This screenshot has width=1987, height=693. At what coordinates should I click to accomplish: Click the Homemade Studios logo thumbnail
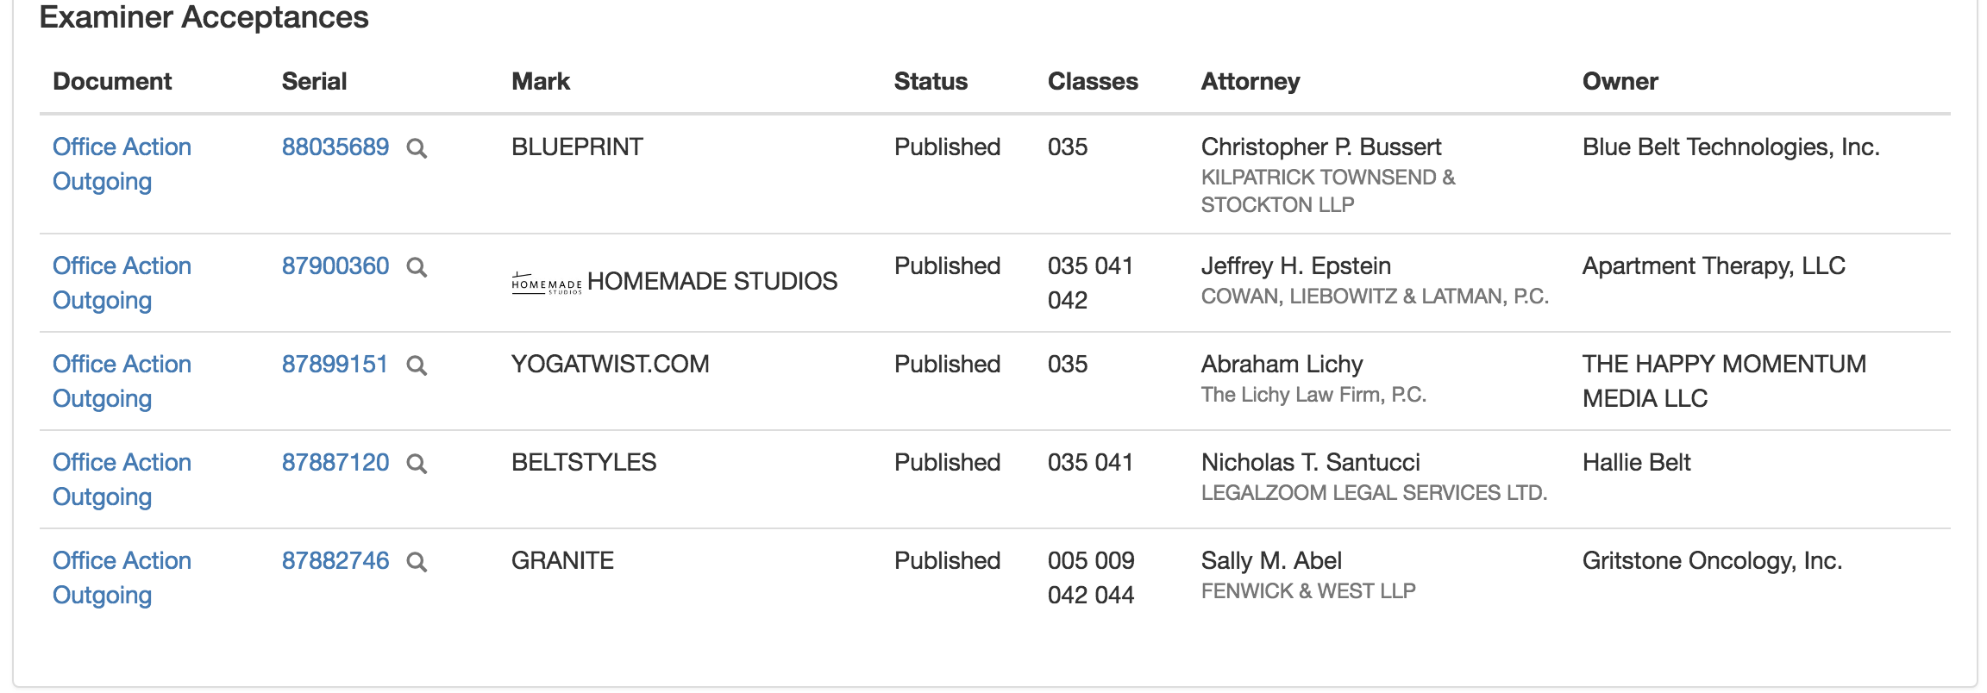click(547, 283)
